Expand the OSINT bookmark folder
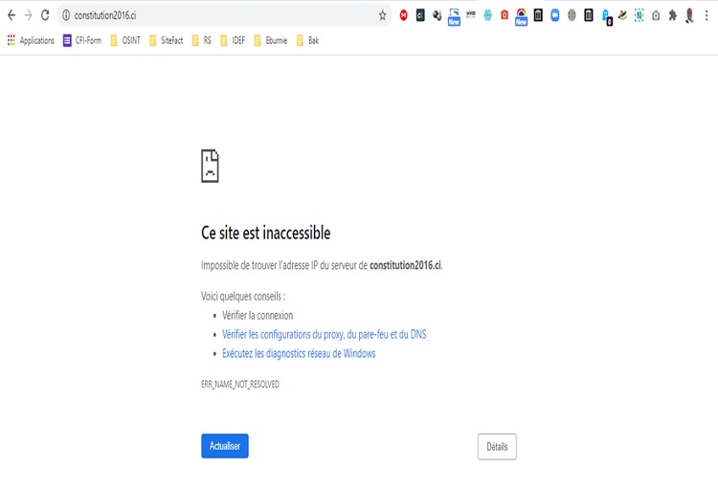The image size is (718, 490). point(125,40)
